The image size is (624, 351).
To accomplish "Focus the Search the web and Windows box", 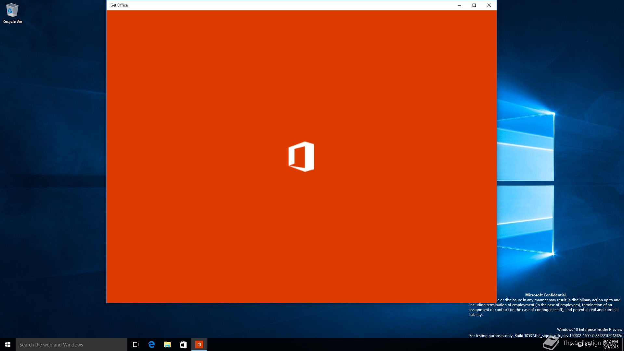I will click(x=71, y=344).
